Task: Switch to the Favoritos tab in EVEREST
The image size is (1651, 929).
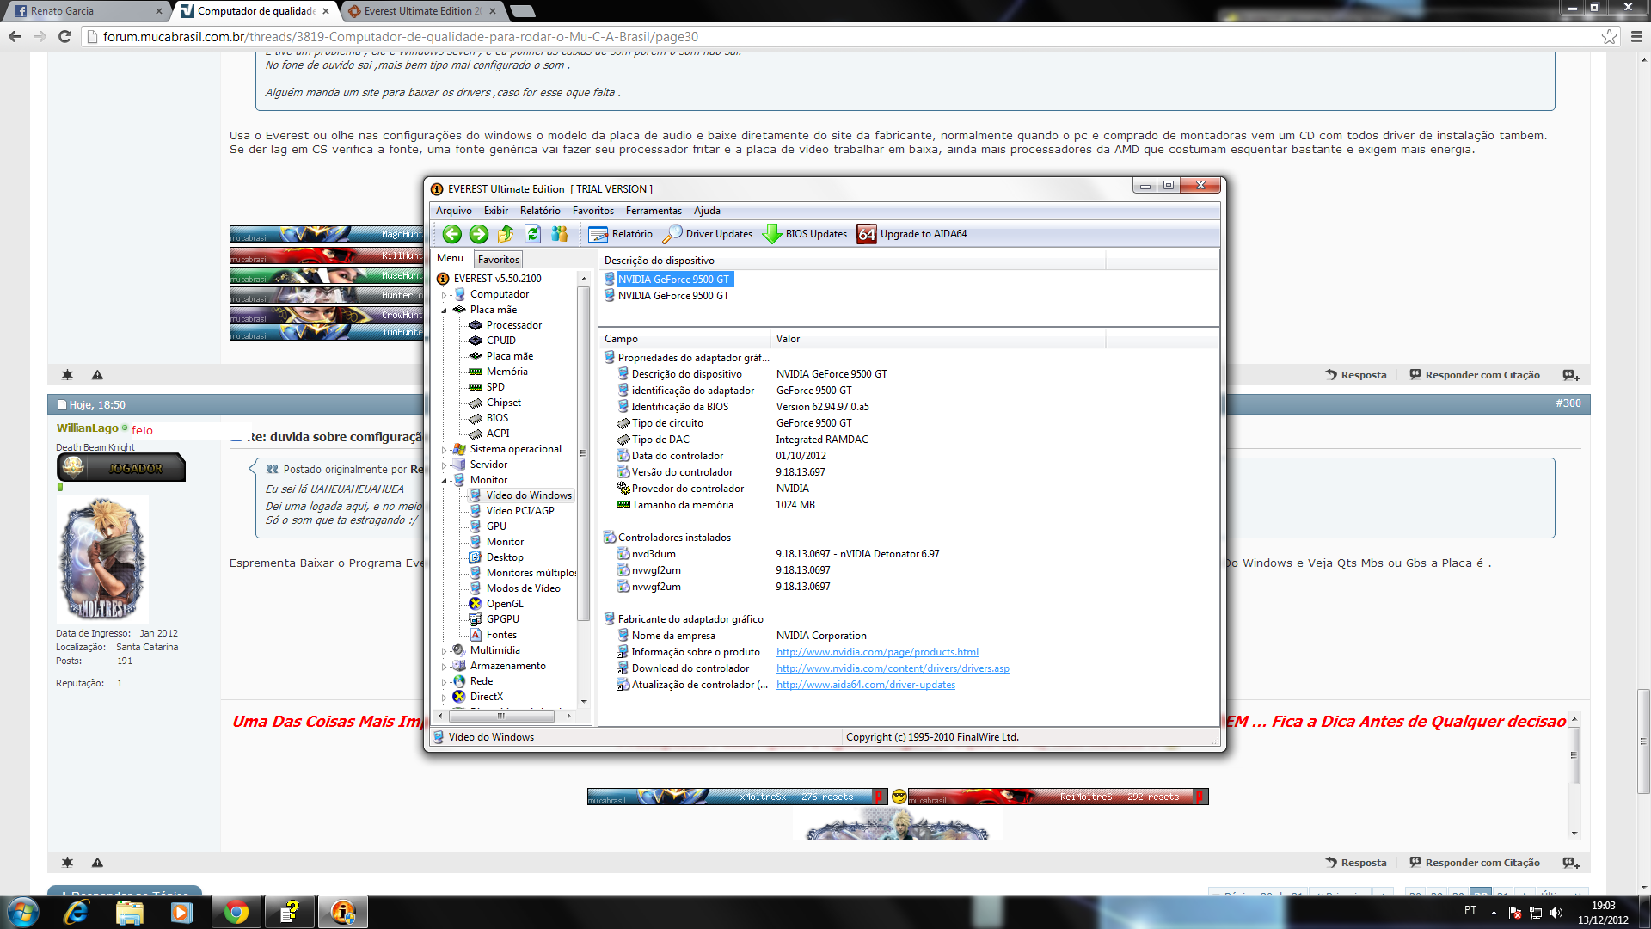Action: click(x=499, y=260)
